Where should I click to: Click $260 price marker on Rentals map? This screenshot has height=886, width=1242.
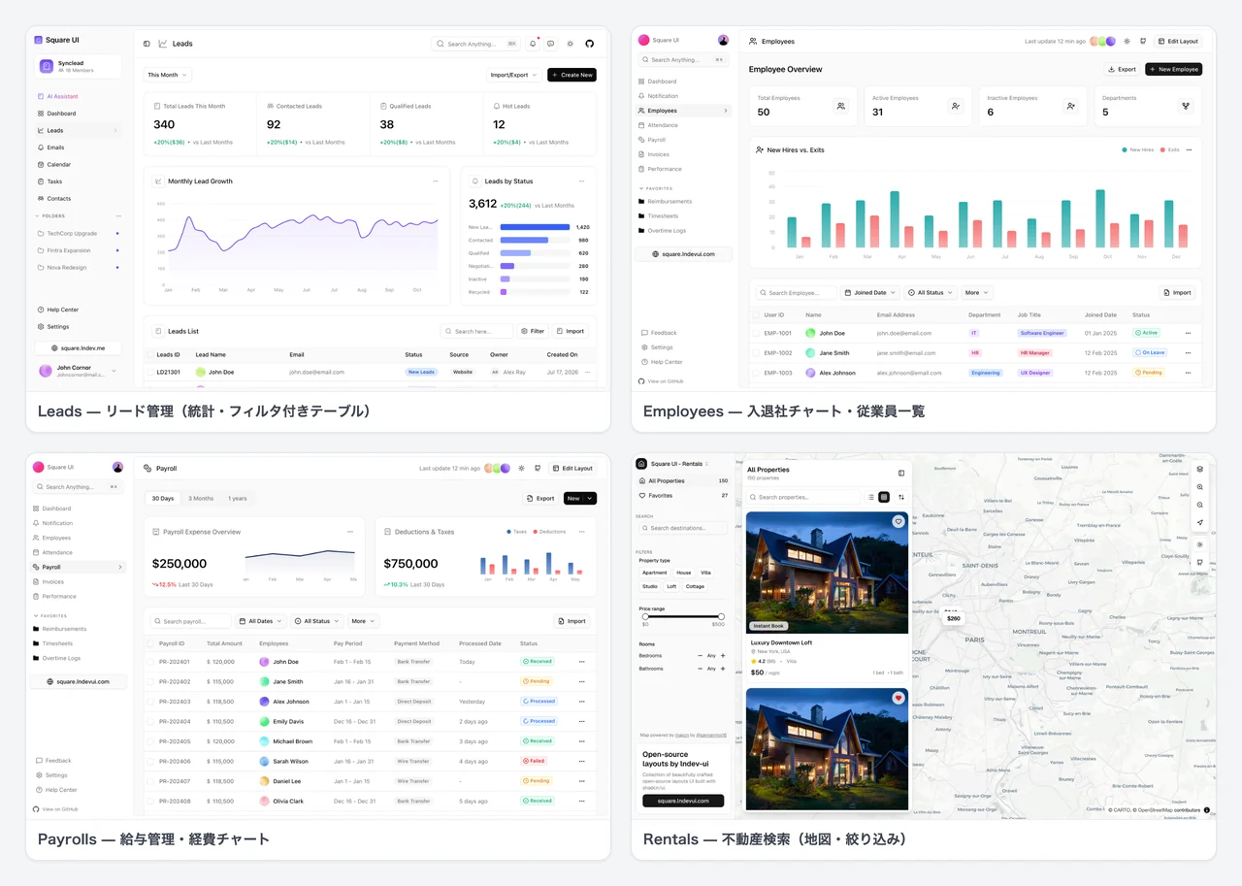[953, 618]
